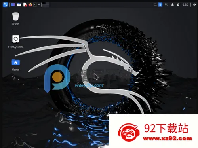Open the 6:30 clock calendar

point(185,5)
